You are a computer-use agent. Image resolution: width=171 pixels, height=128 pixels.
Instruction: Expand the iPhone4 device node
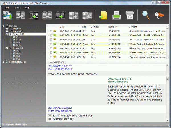7,28
